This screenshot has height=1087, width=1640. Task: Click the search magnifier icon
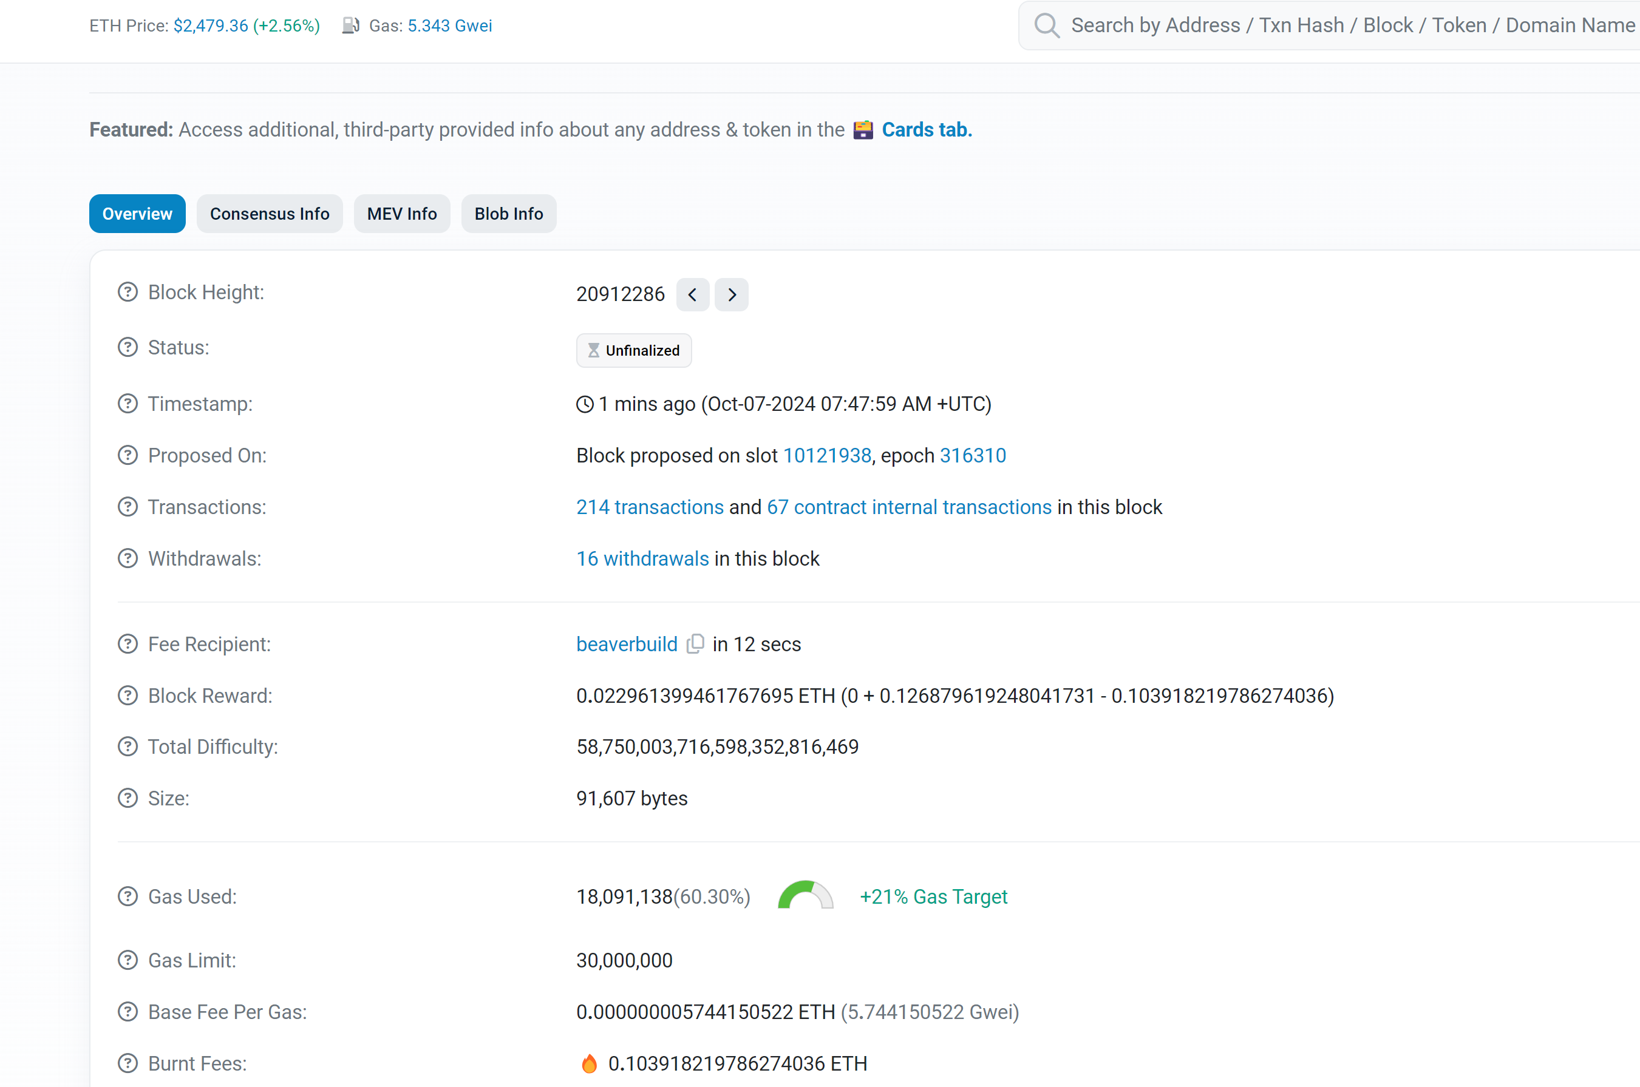tap(1046, 25)
